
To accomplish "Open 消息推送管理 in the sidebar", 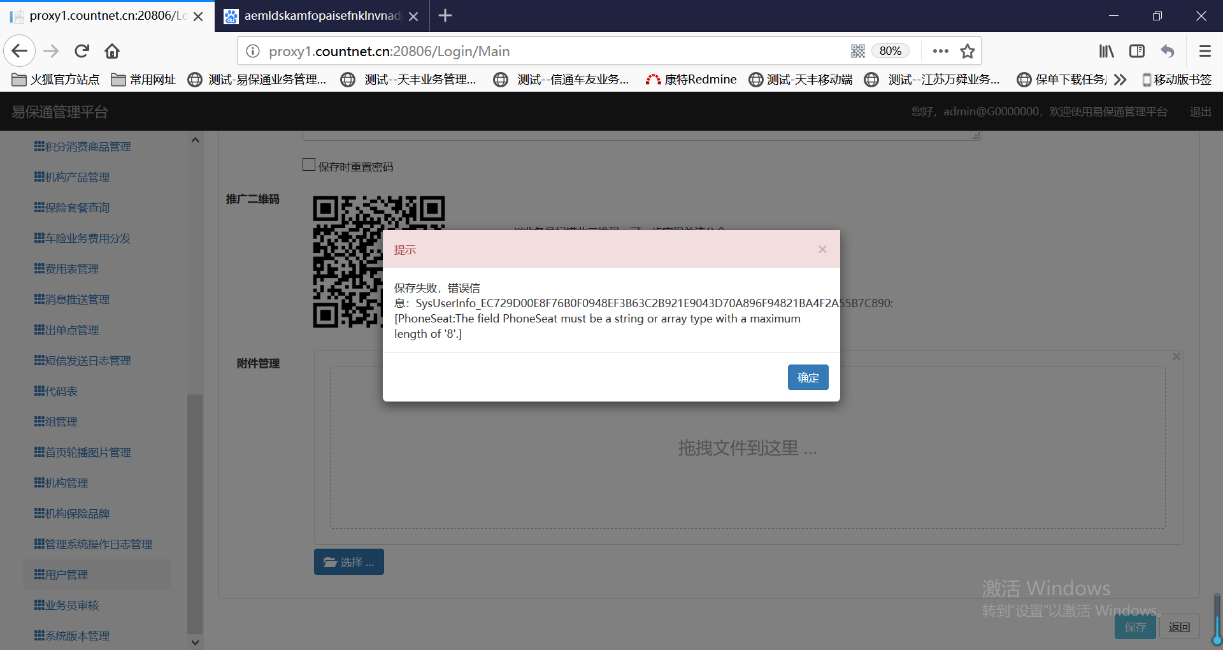I will (72, 300).
